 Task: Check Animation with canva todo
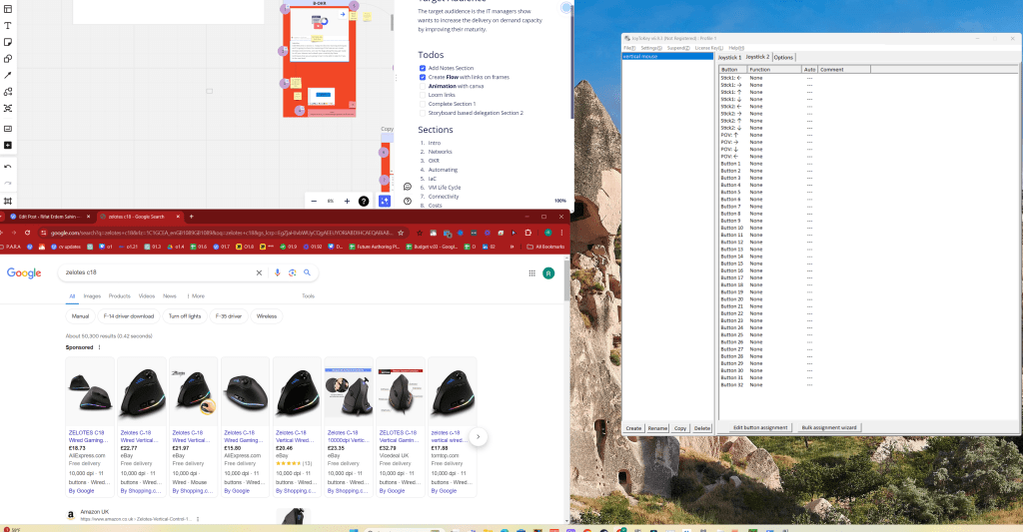click(x=423, y=86)
